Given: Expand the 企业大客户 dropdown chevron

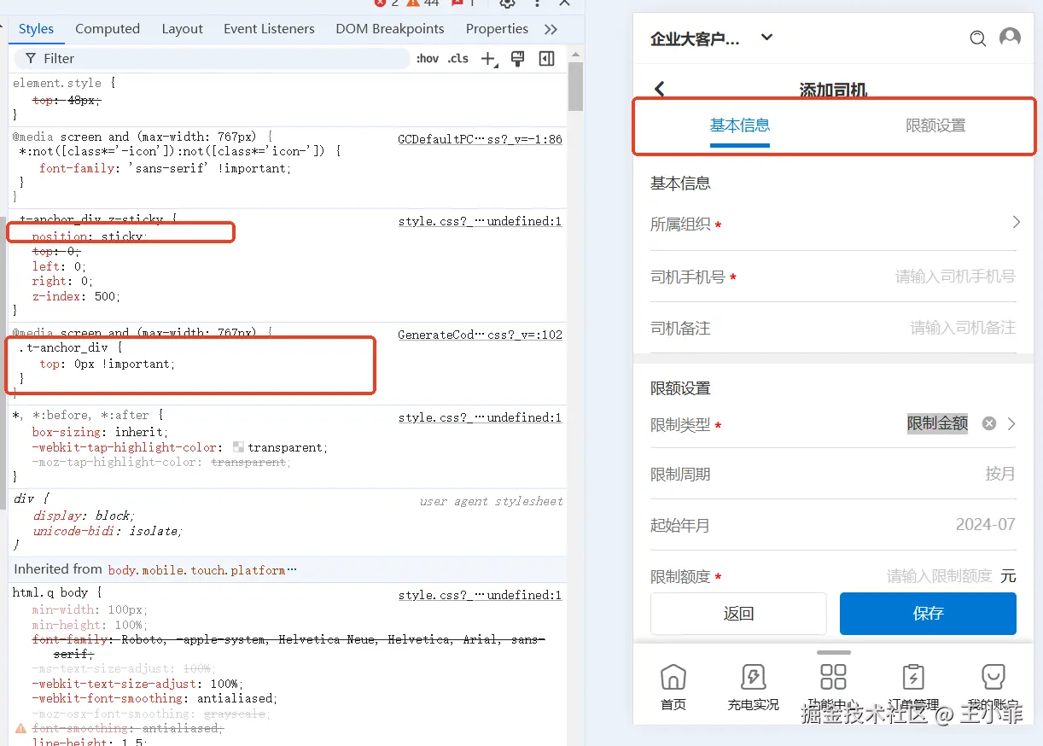Looking at the screenshot, I should [766, 37].
